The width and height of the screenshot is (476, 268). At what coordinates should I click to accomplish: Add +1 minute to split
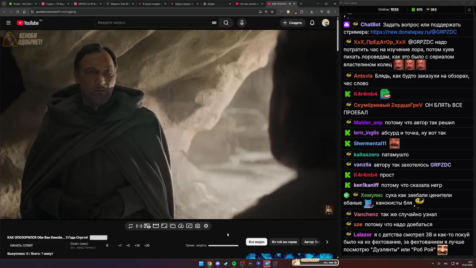coord(120,246)
